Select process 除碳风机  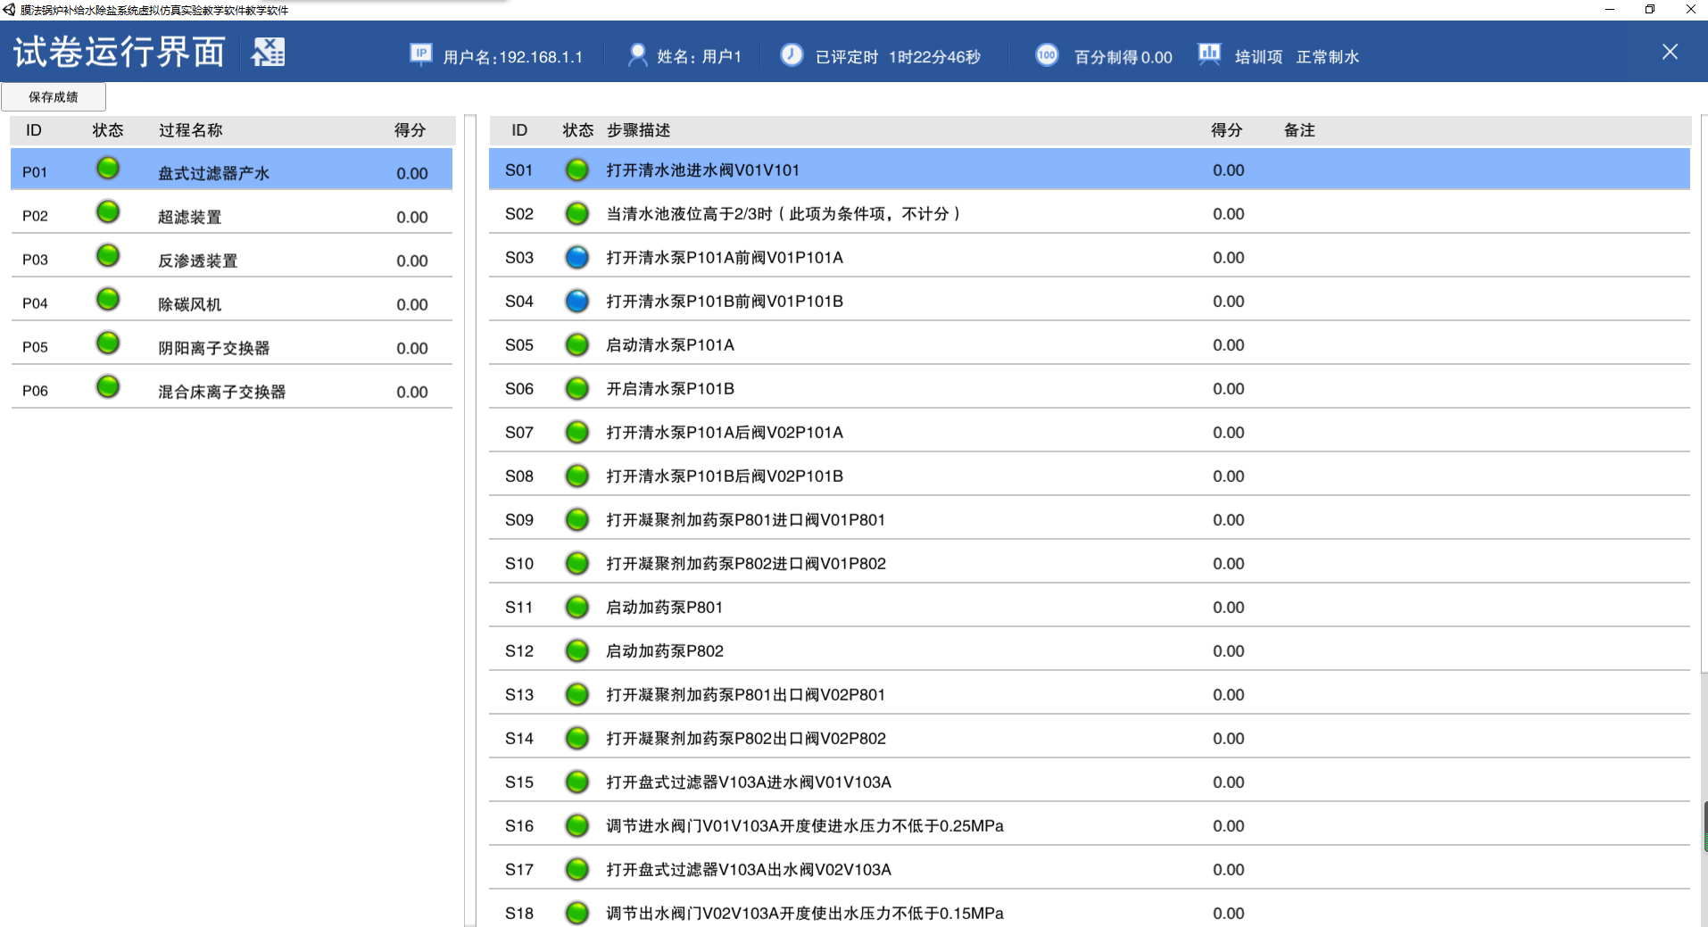tap(231, 301)
